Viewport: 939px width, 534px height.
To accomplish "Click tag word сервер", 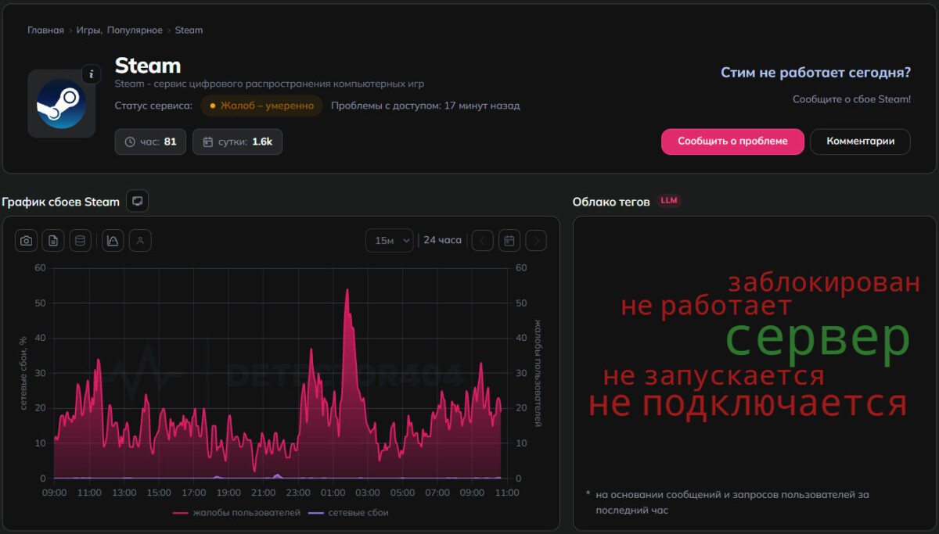I will point(818,339).
